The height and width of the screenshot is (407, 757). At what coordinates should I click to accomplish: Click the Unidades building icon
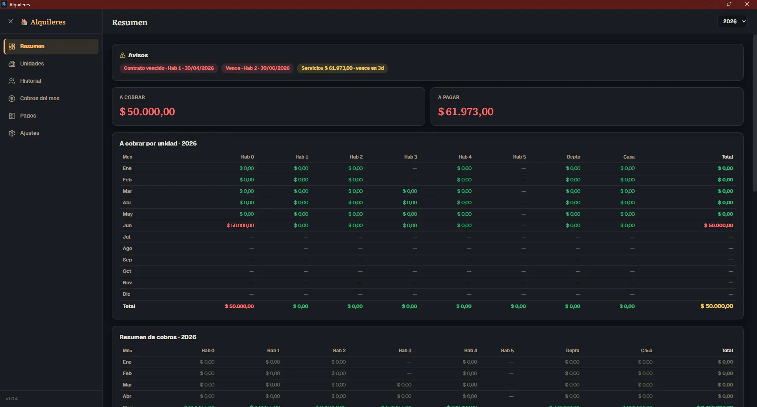click(12, 64)
